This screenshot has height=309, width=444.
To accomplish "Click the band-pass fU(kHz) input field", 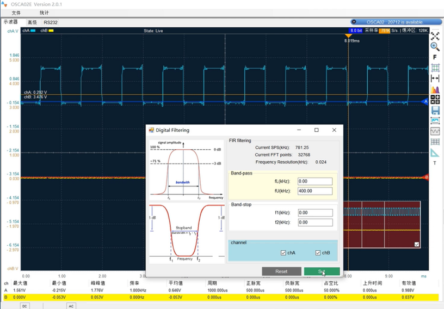I will 314,191.
